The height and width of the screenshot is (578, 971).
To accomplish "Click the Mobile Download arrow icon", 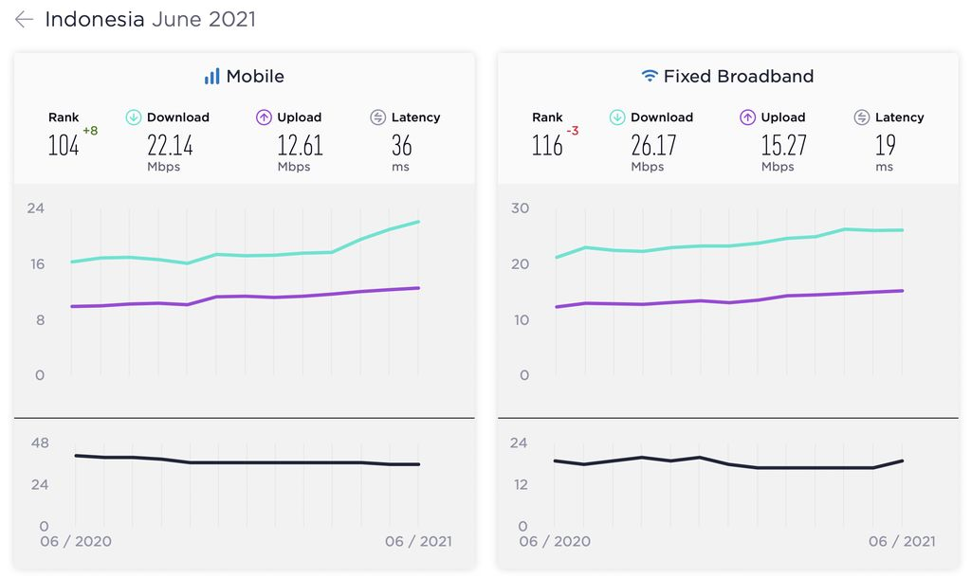I will [134, 117].
